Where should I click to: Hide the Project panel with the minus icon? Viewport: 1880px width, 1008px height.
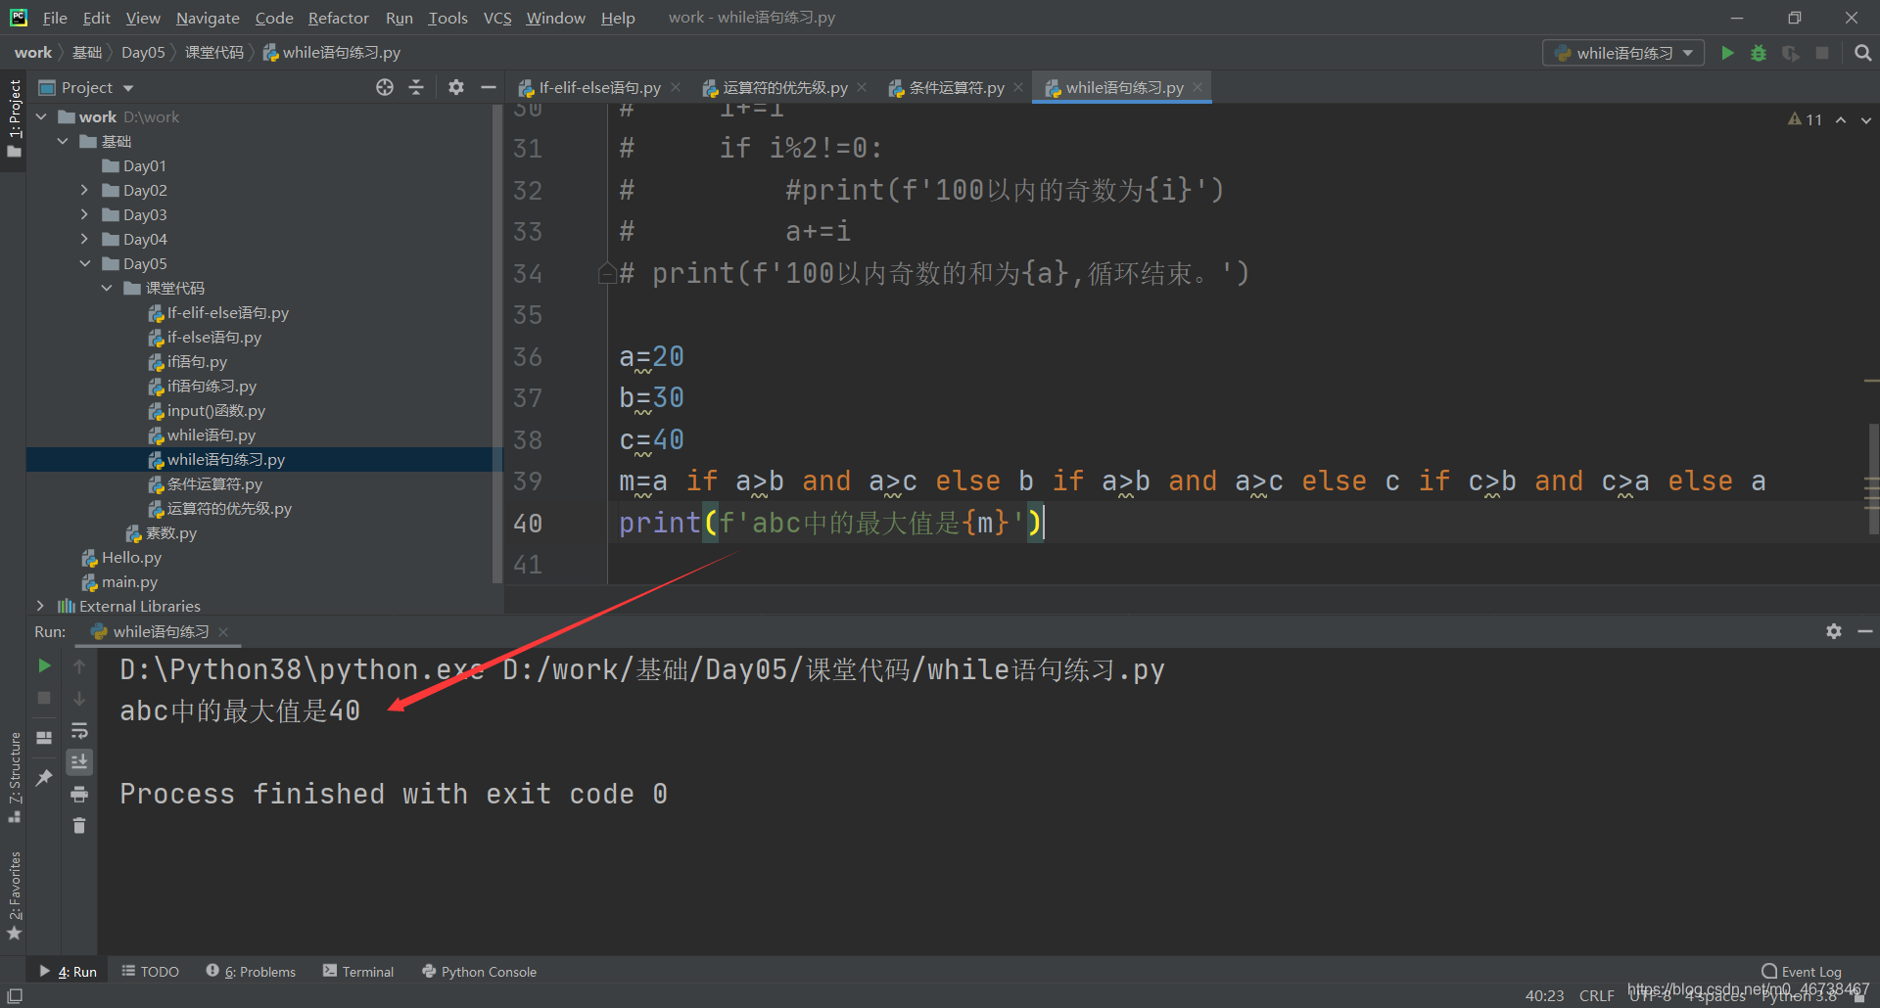click(488, 87)
